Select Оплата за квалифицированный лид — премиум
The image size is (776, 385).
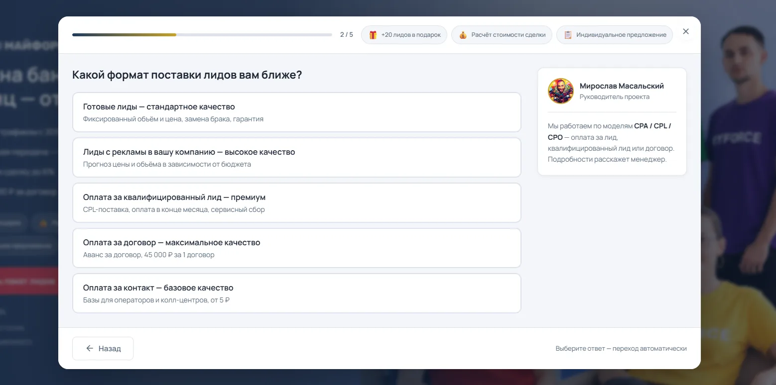pyautogui.click(x=297, y=202)
